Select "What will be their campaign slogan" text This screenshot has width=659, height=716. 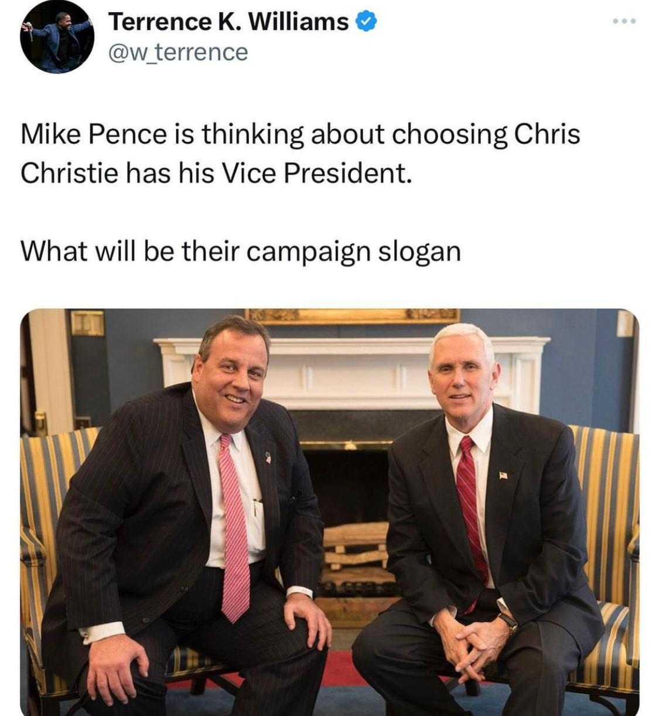coord(241,251)
